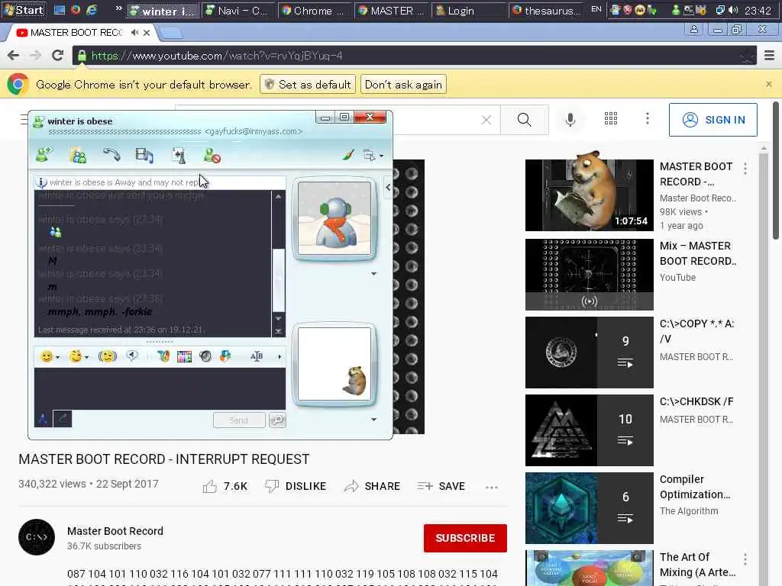Viewport: 782px width, 586px height.
Task: Mute the tab via the speaker icon
Action: pos(134,32)
